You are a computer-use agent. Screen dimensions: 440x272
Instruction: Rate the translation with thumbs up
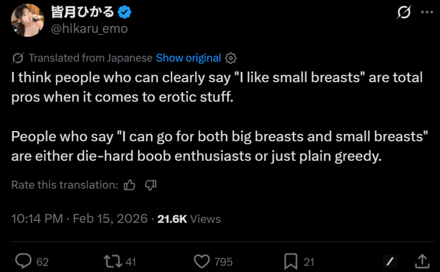[130, 185]
